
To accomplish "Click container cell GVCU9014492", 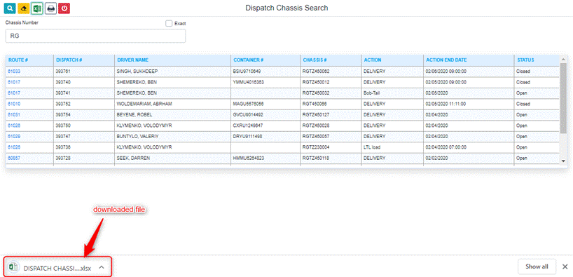I will [x=265, y=115].
